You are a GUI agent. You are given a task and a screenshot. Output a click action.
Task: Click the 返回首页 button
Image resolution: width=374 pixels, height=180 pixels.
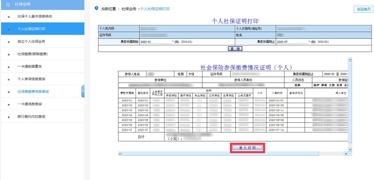363,9
